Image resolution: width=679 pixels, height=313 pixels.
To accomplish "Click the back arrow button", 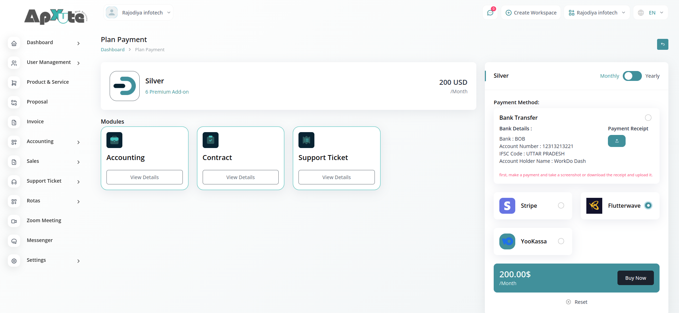I will 662,44.
